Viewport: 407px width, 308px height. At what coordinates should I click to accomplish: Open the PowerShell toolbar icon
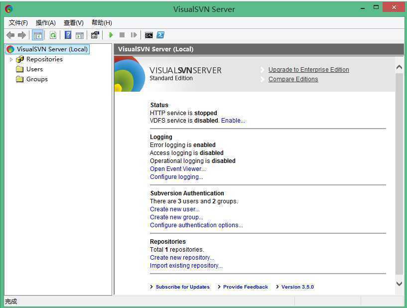(160, 35)
